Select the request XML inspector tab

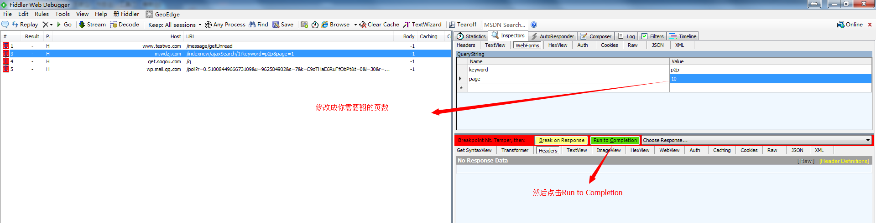click(679, 45)
